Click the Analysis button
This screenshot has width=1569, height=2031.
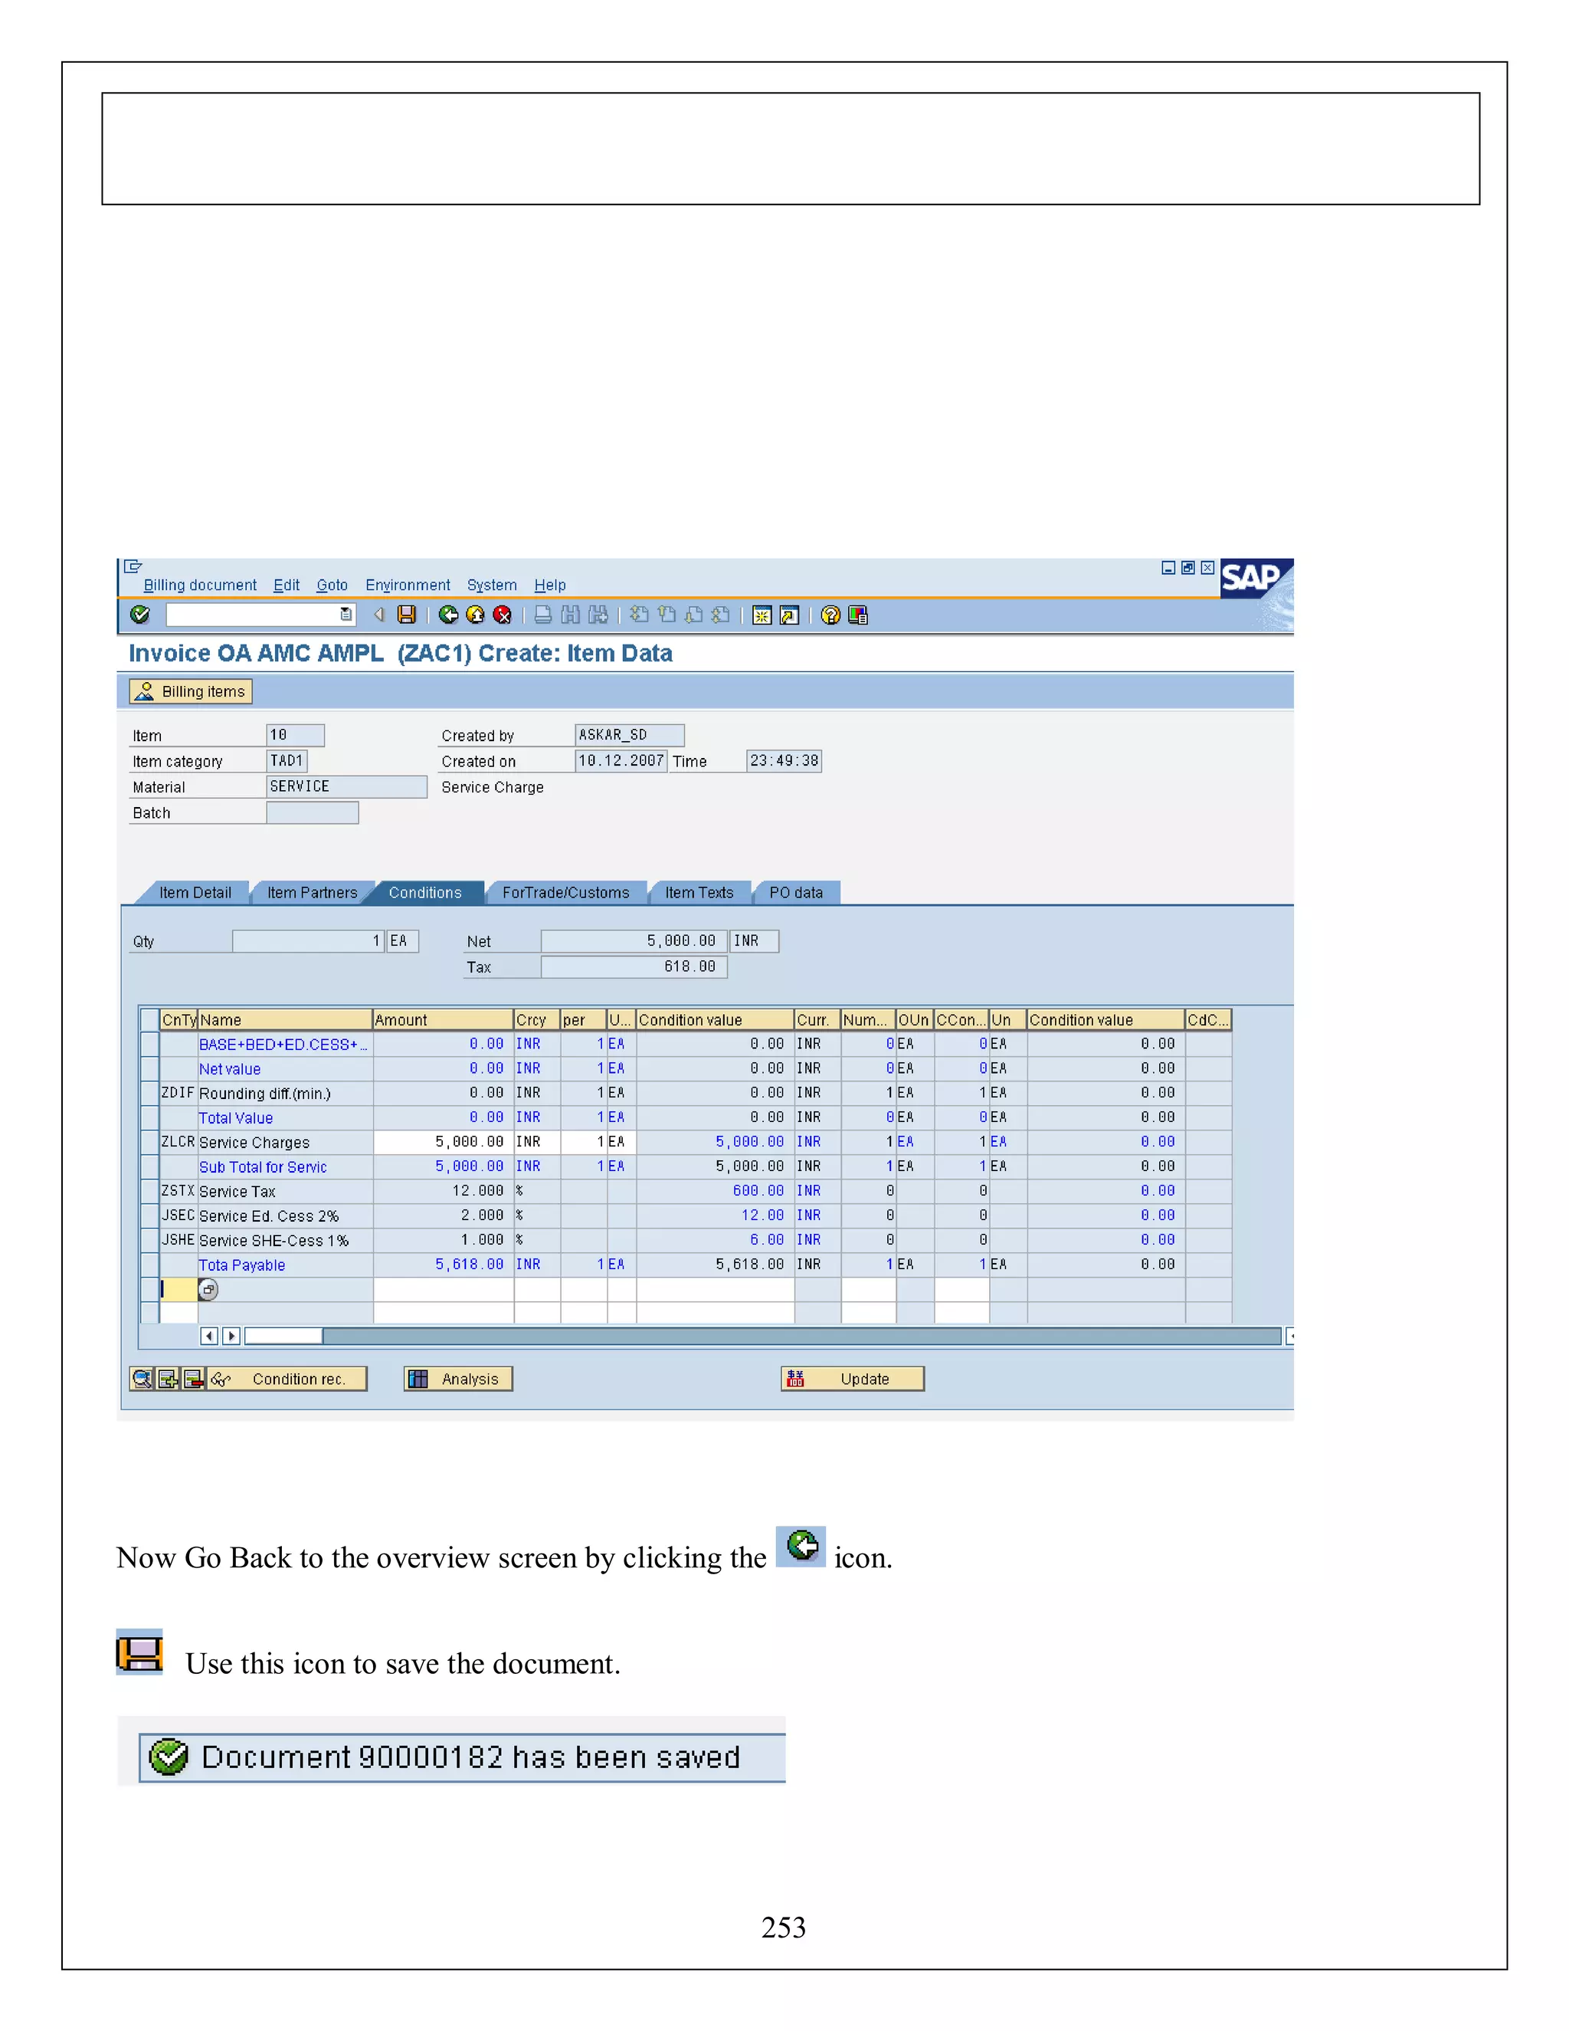pyautogui.click(x=458, y=1378)
